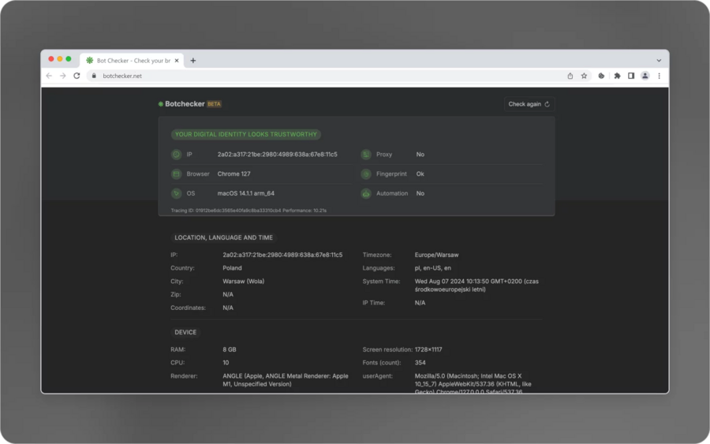Click the IP row icon
The image size is (710, 444).
coord(176,155)
